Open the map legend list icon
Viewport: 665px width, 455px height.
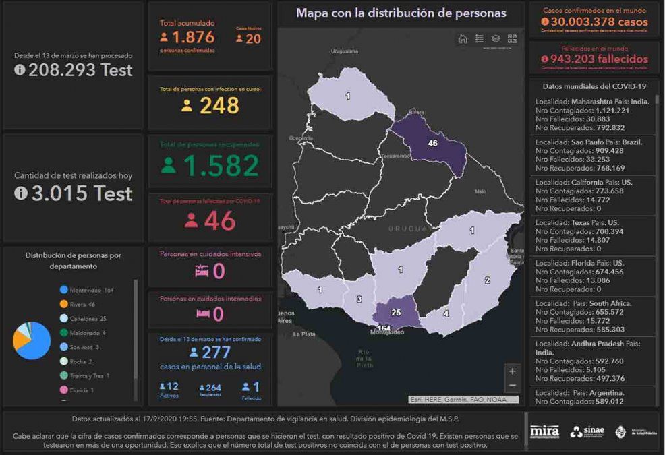[480, 39]
